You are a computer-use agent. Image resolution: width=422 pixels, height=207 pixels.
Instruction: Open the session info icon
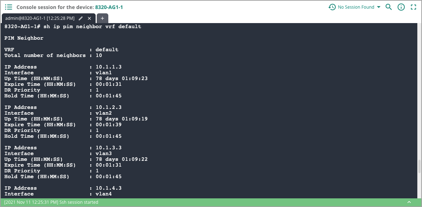(x=401, y=7)
